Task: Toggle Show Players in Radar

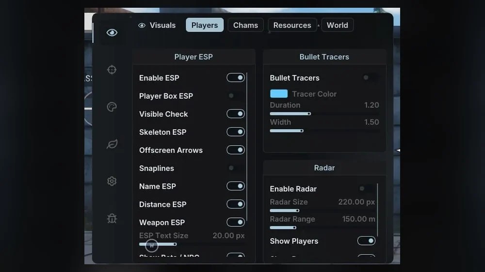Action: click(x=367, y=241)
